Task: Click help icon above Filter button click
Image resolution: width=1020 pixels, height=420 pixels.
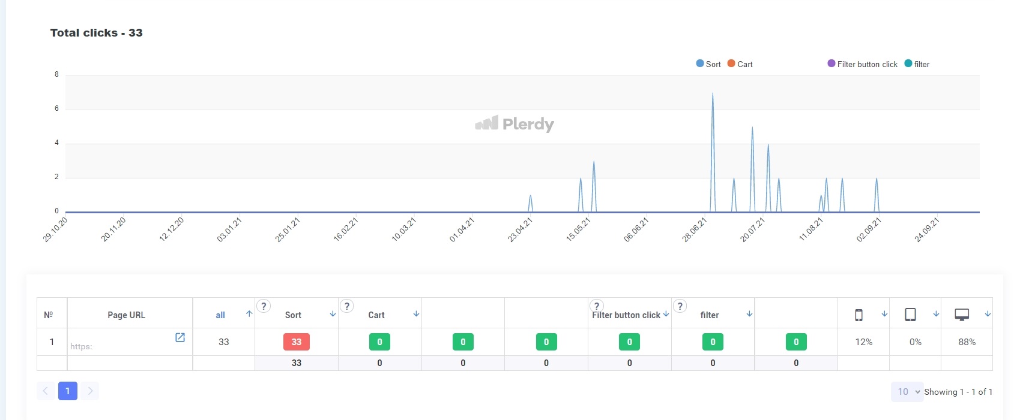Action: (596, 306)
